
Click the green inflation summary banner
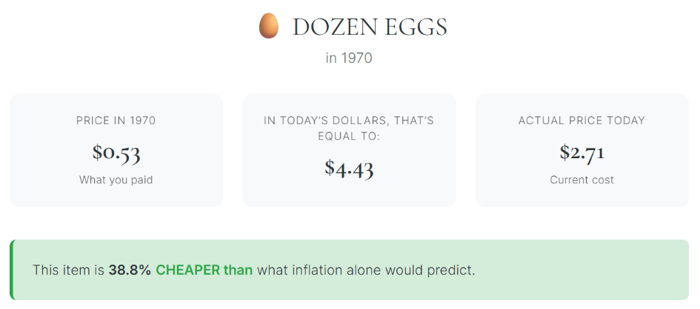(x=349, y=270)
